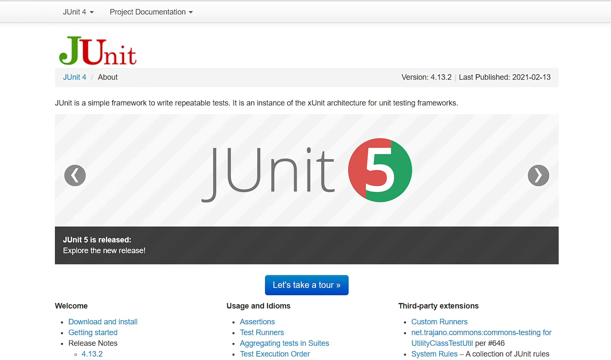Open the Getting started page
The height and width of the screenshot is (360, 611).
93,333
